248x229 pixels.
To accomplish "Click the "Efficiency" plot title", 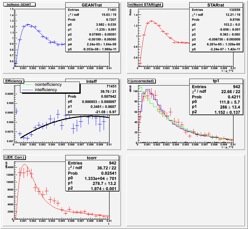I will (x=13, y=81).
